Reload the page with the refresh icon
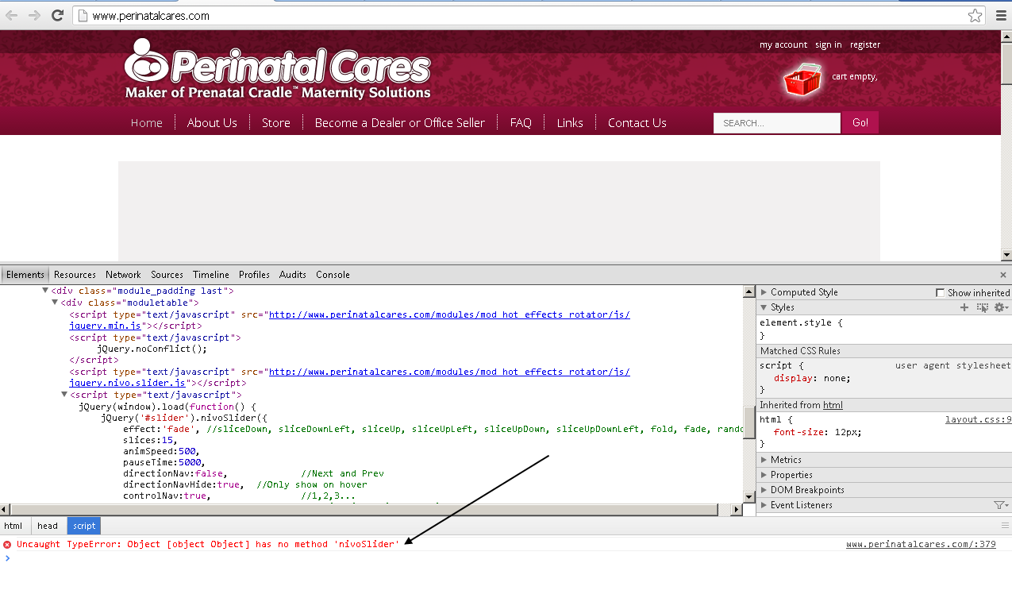Viewport: 1012px width, 598px height. click(57, 15)
